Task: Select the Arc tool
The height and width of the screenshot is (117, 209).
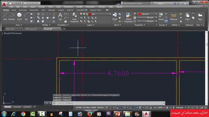Action: (x=26, y=17)
